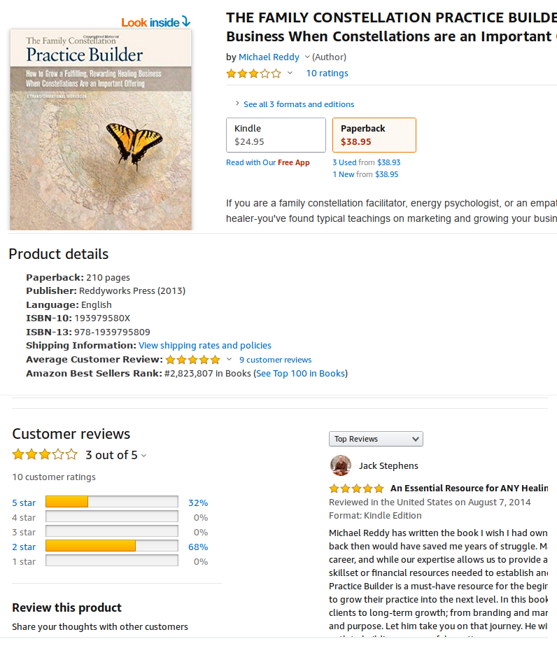Open the book cover thumbnail

[101, 129]
